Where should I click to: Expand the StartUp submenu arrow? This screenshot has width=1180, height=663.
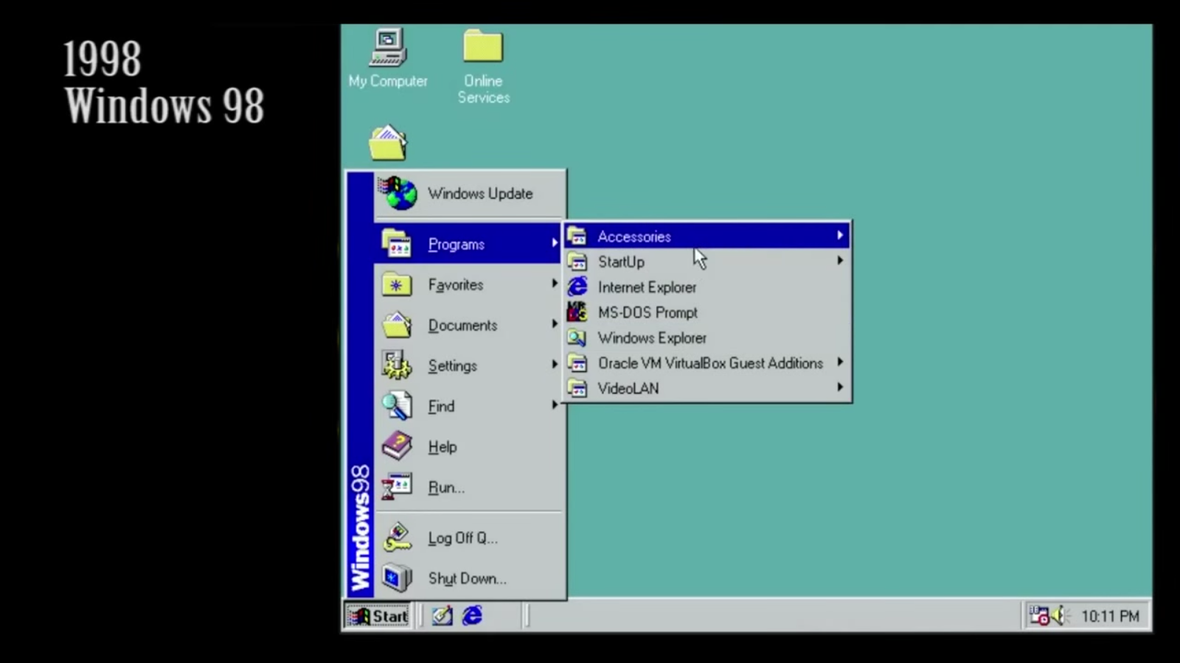click(x=839, y=261)
